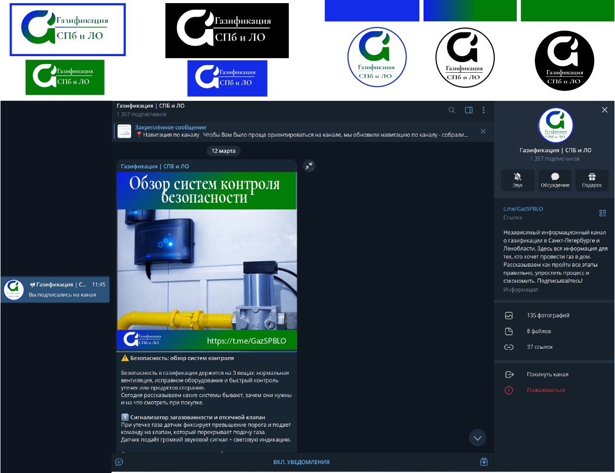
Task: Select the blue-to-green gradient rectangle
Action: tap(470, 10)
